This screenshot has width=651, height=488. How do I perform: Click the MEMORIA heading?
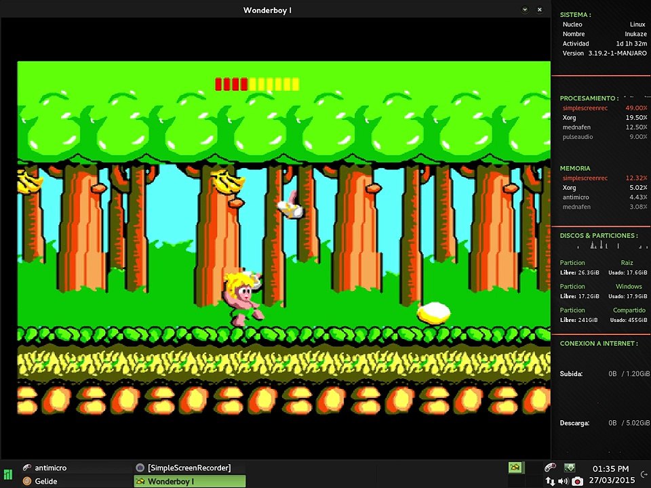(575, 169)
